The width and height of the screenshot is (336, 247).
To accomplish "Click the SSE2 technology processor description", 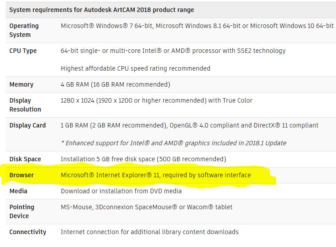I will 173,51.
